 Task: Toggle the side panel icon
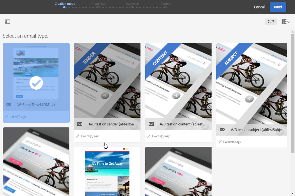coord(8,22)
